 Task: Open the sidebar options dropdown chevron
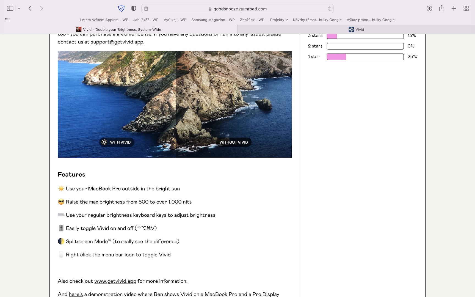coord(19,9)
